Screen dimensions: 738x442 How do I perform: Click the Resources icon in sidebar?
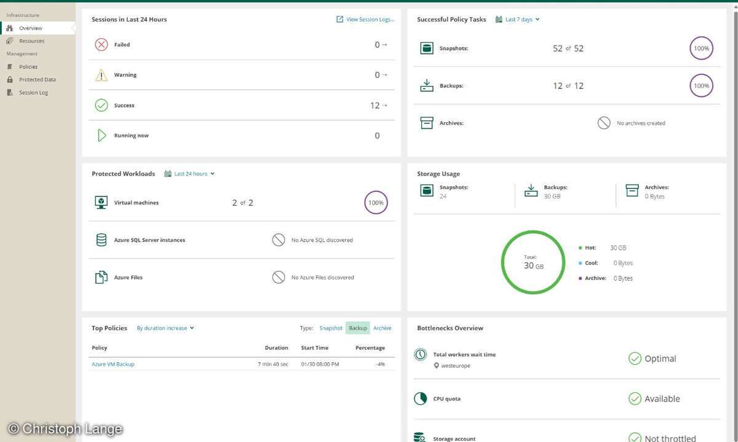pyautogui.click(x=10, y=41)
